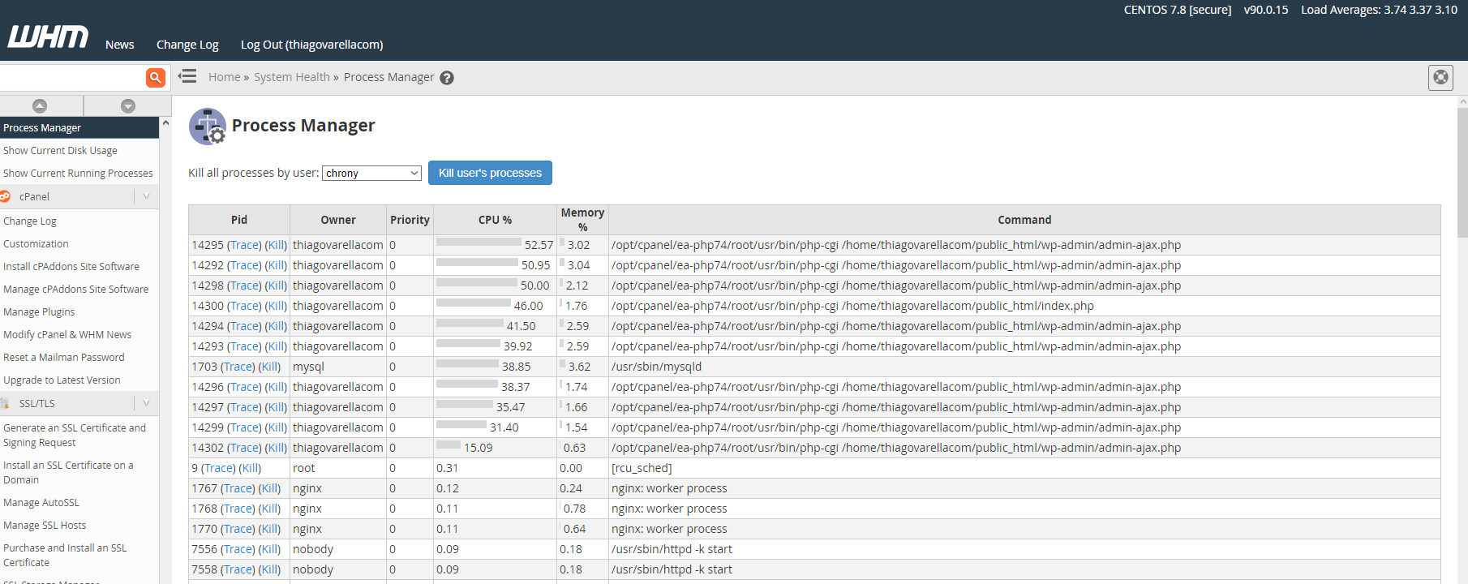
Task: Click the sidebar search input field
Action: click(71, 78)
